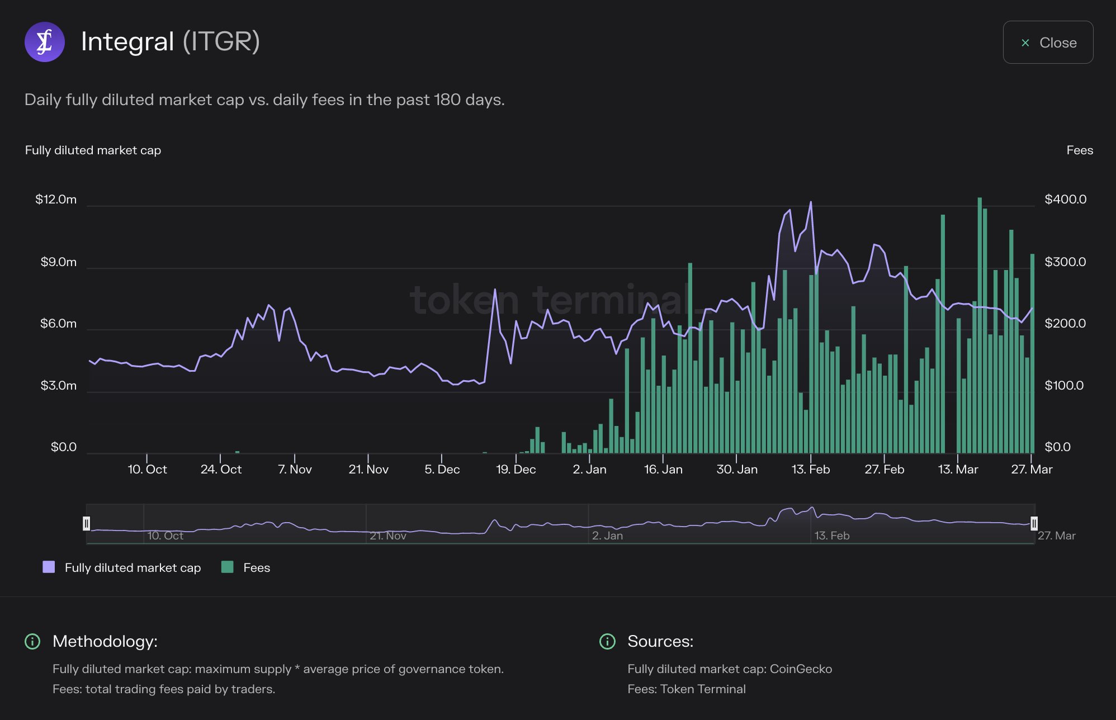Click the right handle of the range selector
The width and height of the screenshot is (1116, 720).
pos(1034,524)
